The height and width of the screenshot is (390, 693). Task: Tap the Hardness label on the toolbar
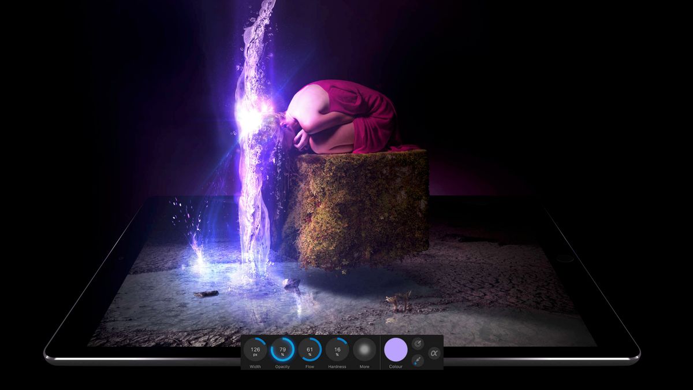coord(337,366)
